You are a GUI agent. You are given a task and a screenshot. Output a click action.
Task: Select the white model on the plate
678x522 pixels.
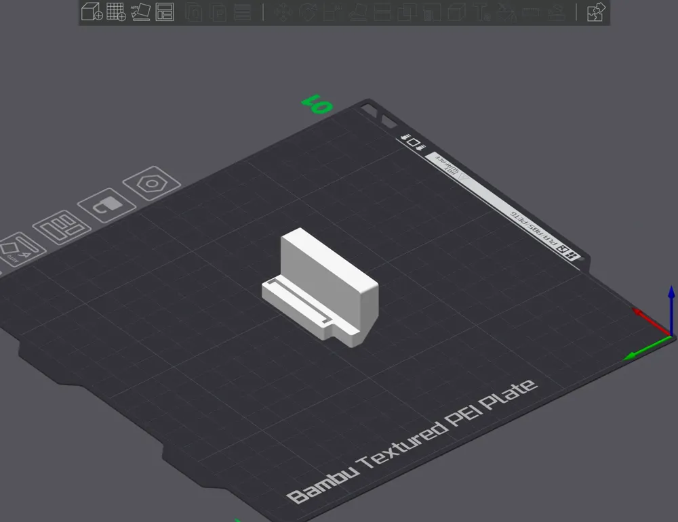click(x=319, y=284)
